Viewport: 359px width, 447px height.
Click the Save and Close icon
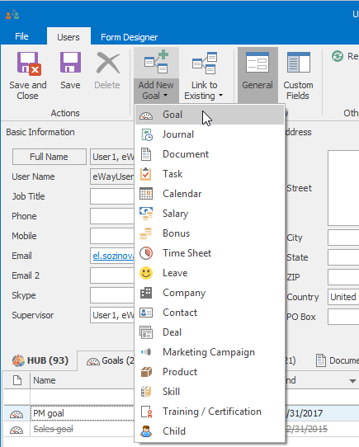[29, 64]
